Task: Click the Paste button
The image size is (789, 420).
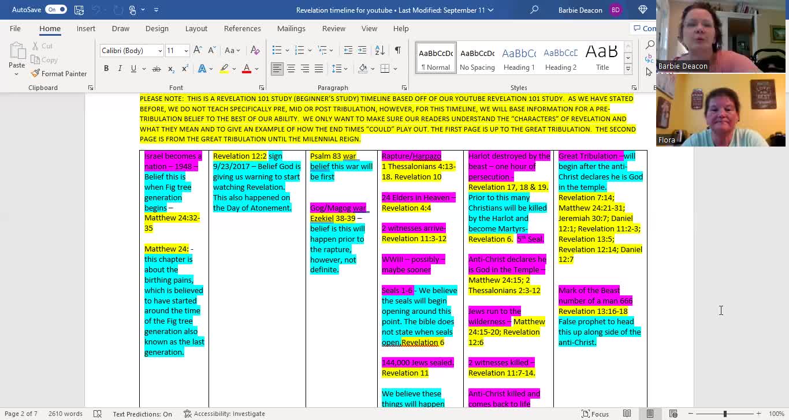Action: [x=17, y=58]
